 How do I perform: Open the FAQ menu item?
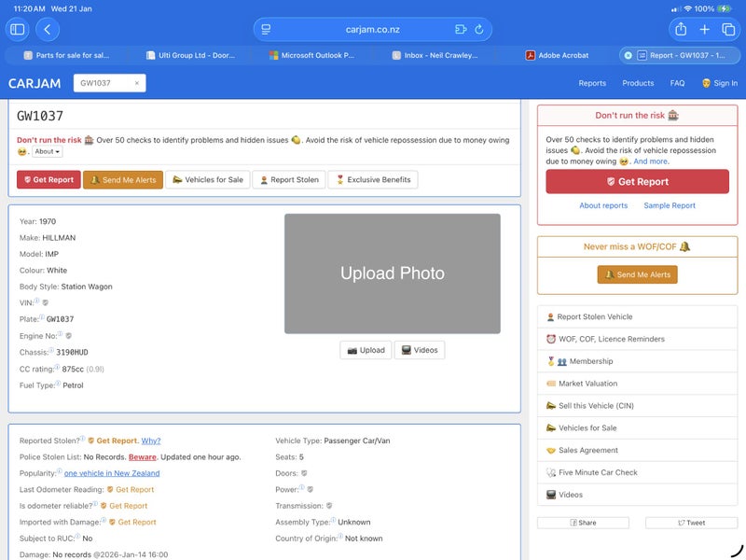tap(677, 83)
